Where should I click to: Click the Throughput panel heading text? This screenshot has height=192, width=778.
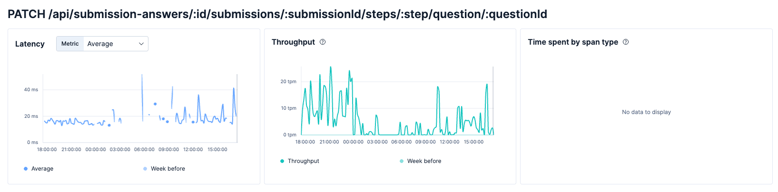pyautogui.click(x=293, y=42)
